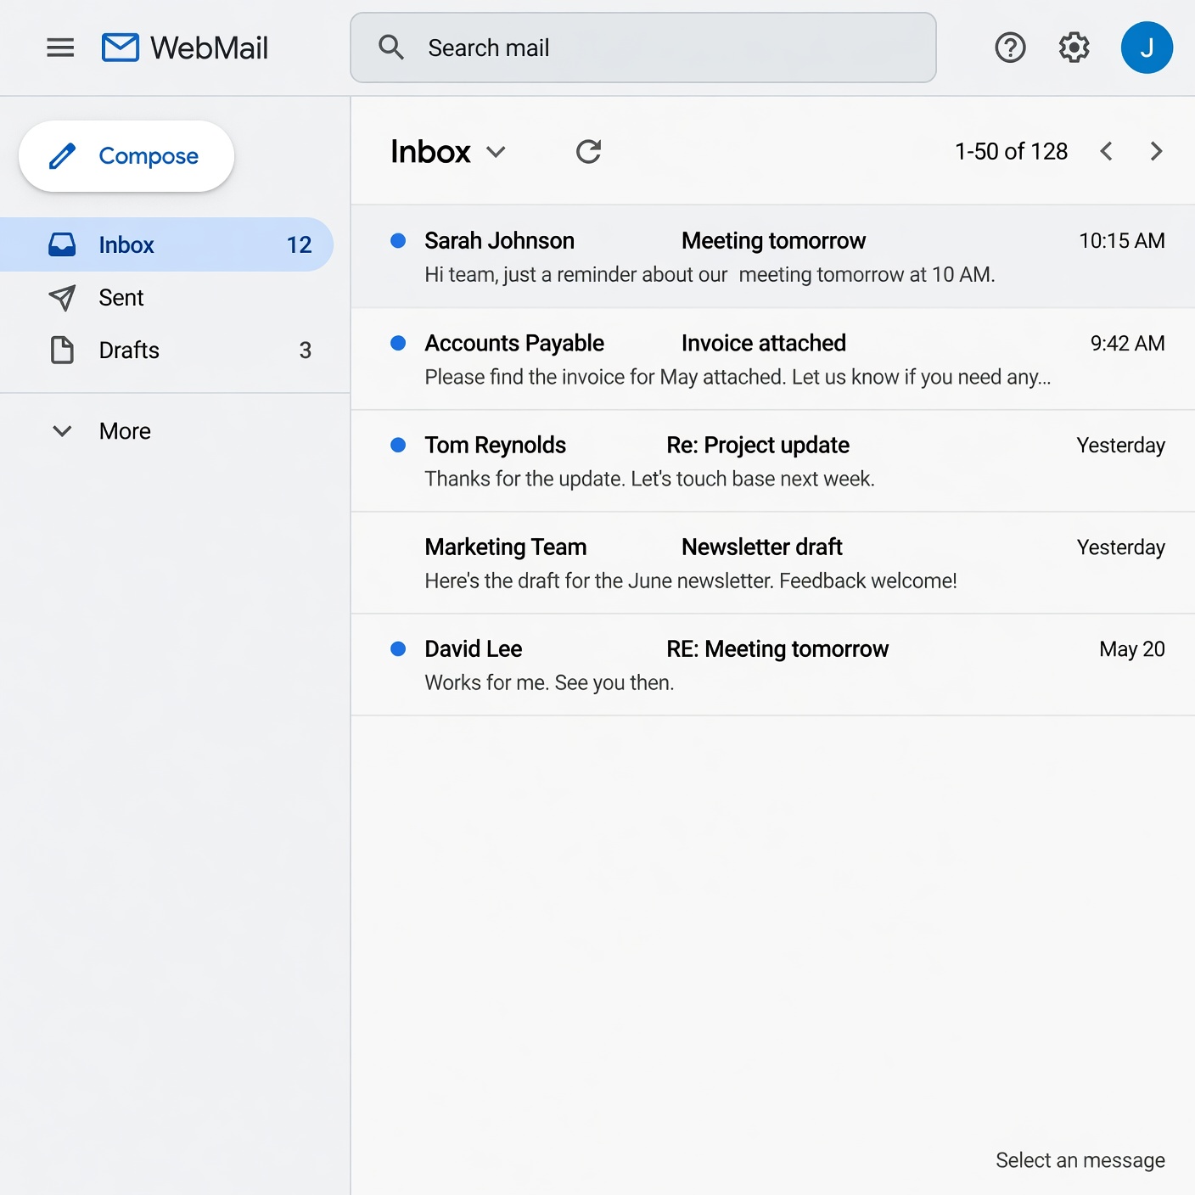Image resolution: width=1195 pixels, height=1195 pixels.
Task: Click the WebMail title text
Action: coord(210,48)
